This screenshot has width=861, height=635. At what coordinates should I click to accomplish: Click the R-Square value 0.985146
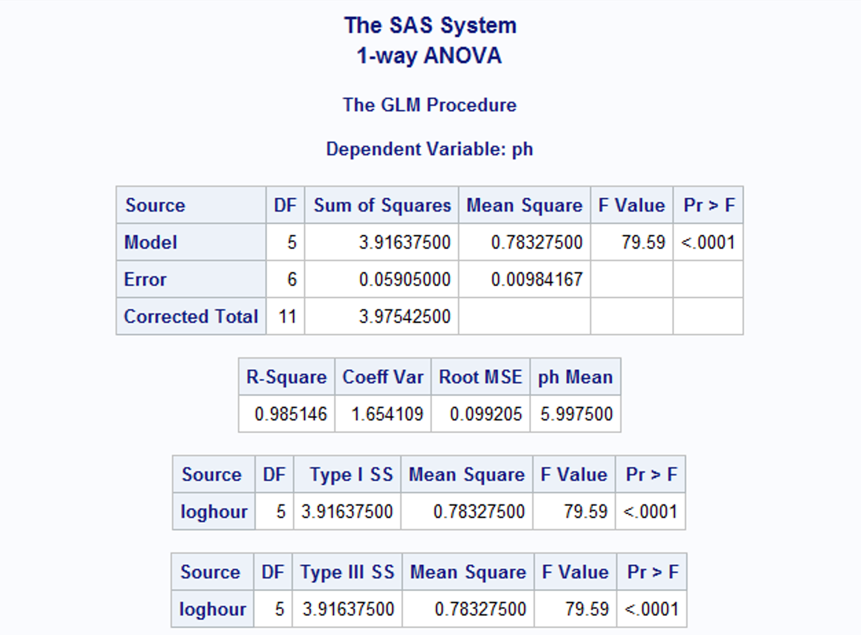(291, 414)
